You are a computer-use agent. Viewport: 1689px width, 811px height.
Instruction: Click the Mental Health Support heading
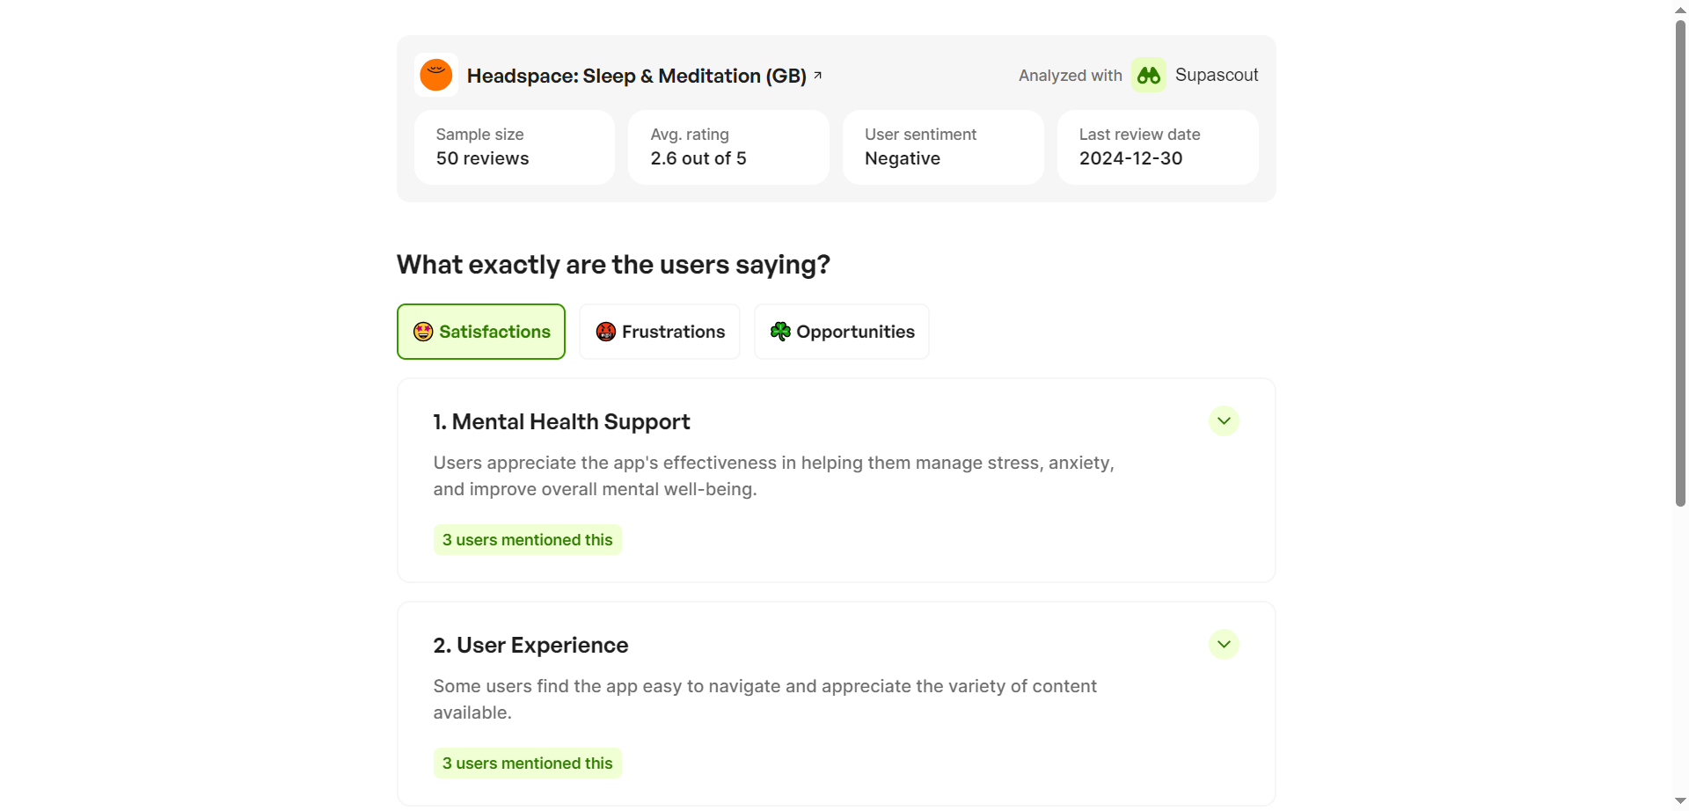561,422
